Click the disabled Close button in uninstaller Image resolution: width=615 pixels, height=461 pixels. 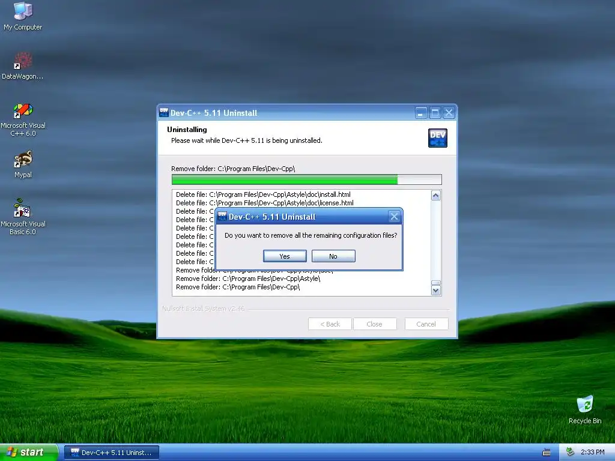375,324
